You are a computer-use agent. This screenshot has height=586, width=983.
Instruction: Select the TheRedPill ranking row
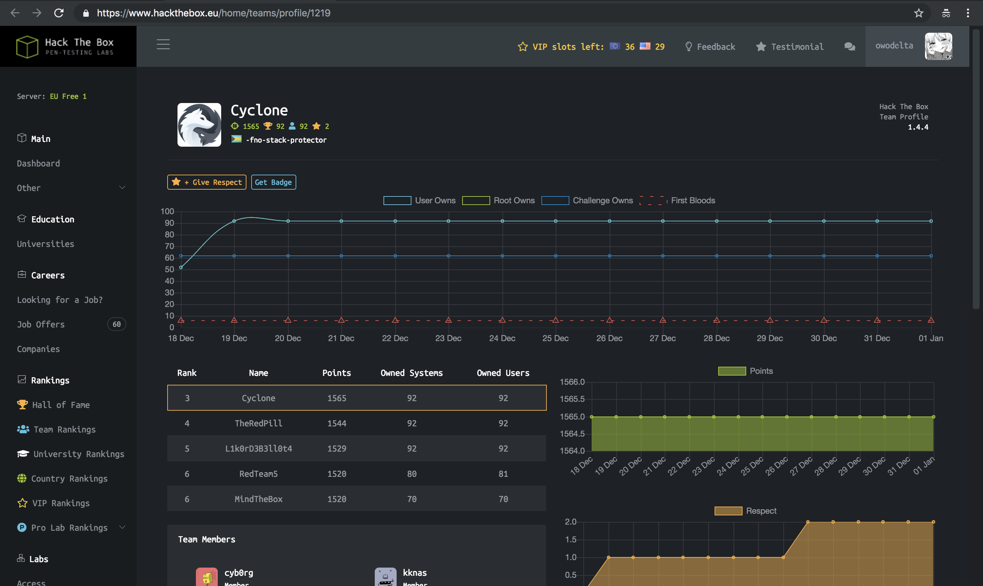point(357,423)
